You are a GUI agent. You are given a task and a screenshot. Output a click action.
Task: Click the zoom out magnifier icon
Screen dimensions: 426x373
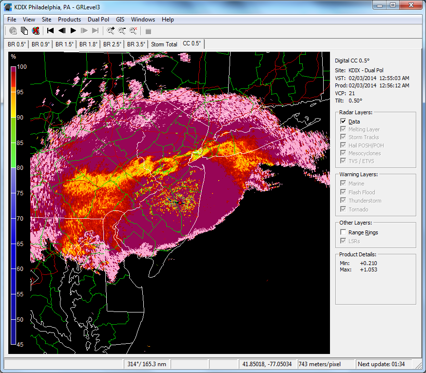tap(122, 31)
